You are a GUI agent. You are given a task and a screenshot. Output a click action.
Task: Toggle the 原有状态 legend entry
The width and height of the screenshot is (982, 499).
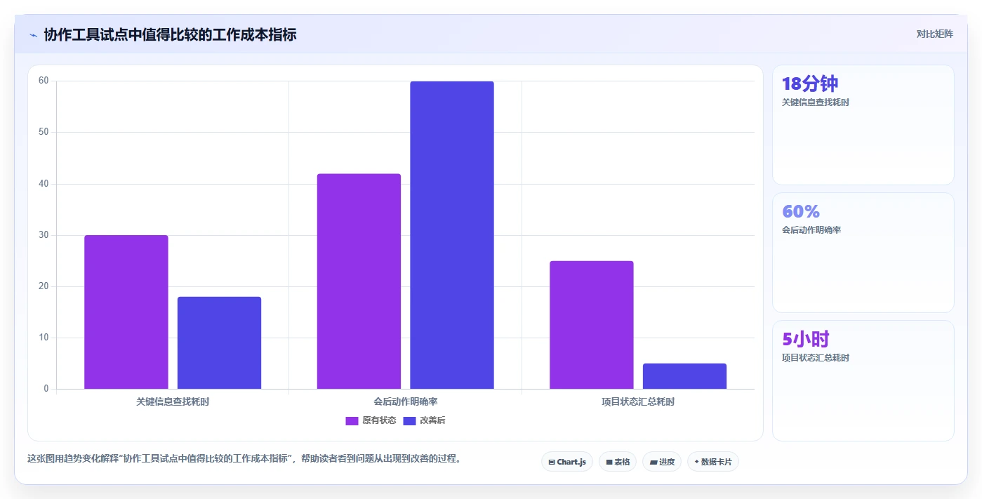[x=371, y=420]
